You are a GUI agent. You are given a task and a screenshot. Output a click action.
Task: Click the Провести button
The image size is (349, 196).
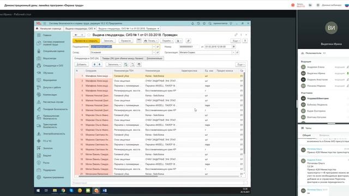(x=126, y=41)
